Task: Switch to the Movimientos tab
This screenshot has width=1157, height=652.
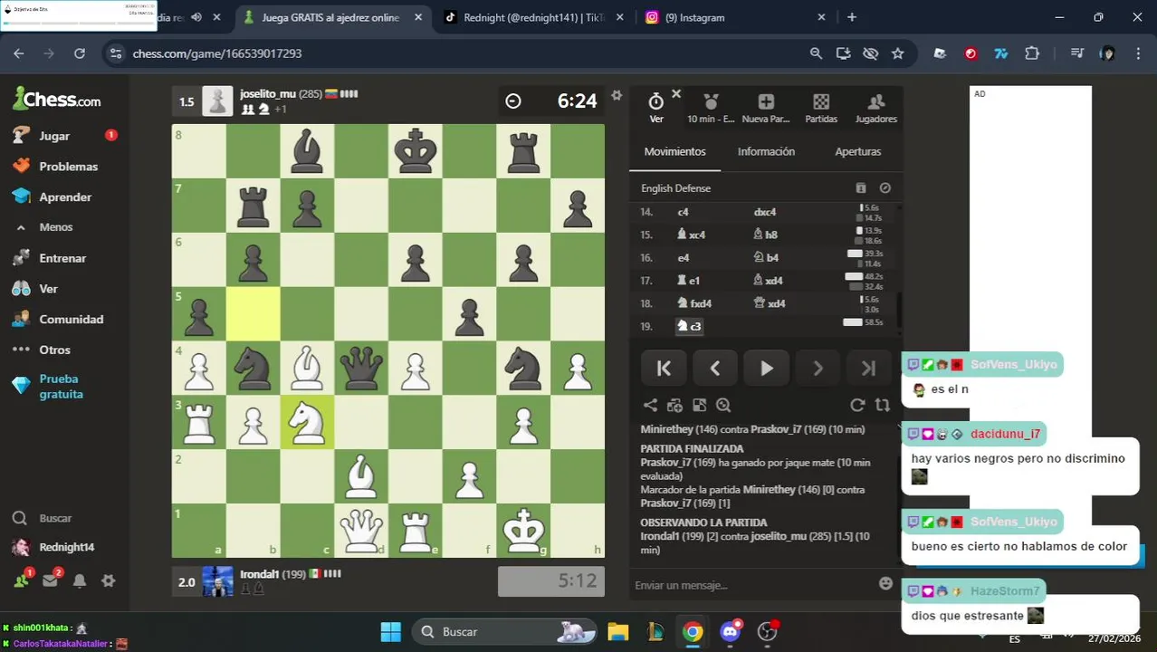Action: (674, 151)
